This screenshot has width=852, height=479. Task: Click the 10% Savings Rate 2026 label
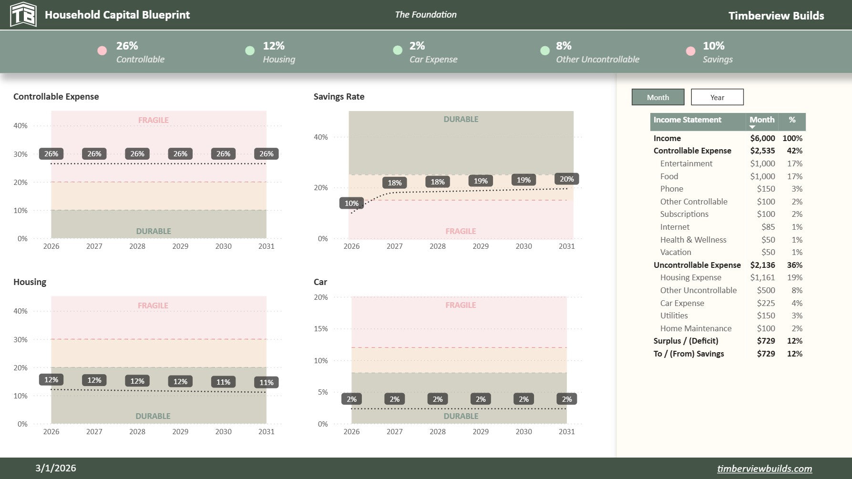tap(351, 204)
